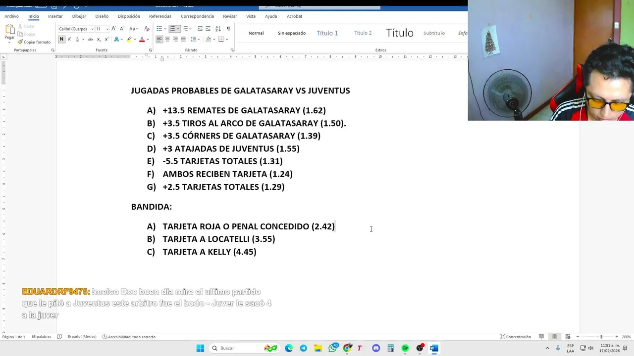Sort the list alphabetically (A-Z icon)

coord(218,29)
